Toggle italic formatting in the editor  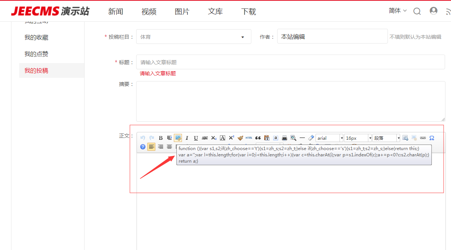point(187,138)
